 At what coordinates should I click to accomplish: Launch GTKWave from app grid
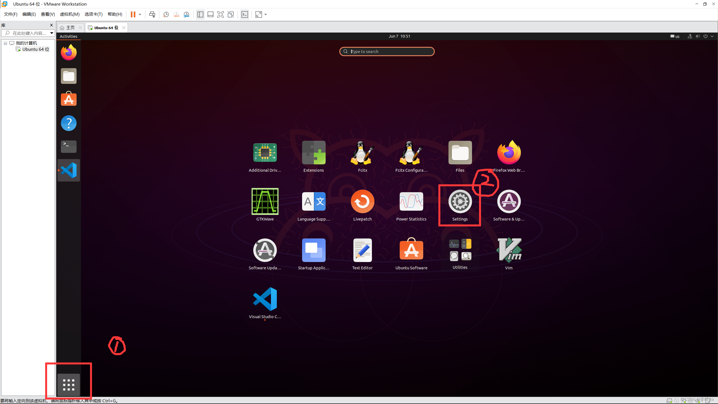(265, 202)
